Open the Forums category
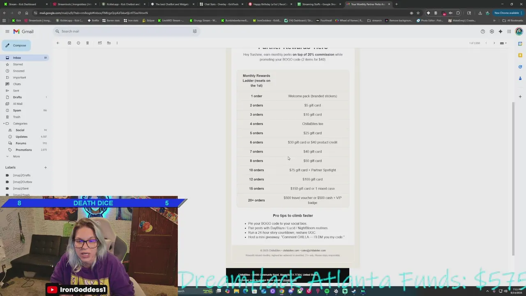 [x=24, y=143]
